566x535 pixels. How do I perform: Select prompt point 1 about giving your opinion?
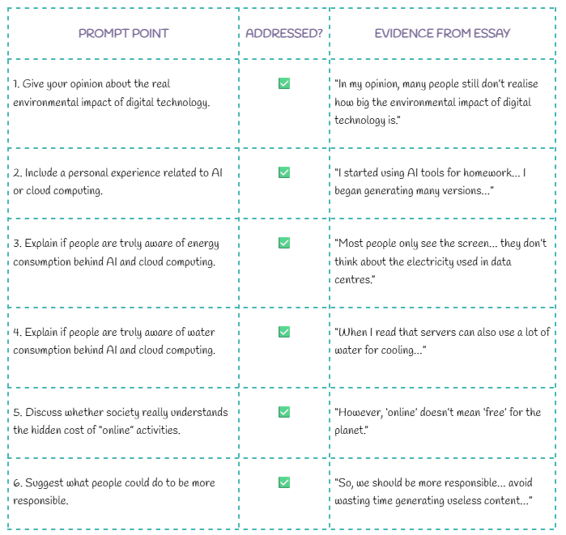(x=112, y=93)
